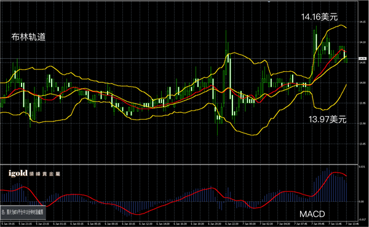Screen dimensions: 369x227
Task: Click the 13.85 price axis label
Action: point(362,144)
